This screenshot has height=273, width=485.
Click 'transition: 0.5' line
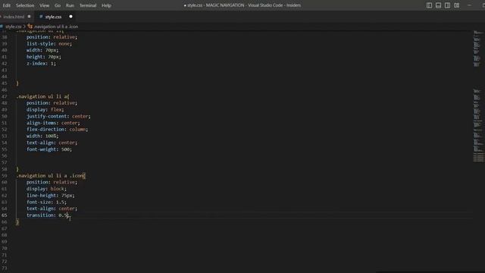(x=47, y=215)
